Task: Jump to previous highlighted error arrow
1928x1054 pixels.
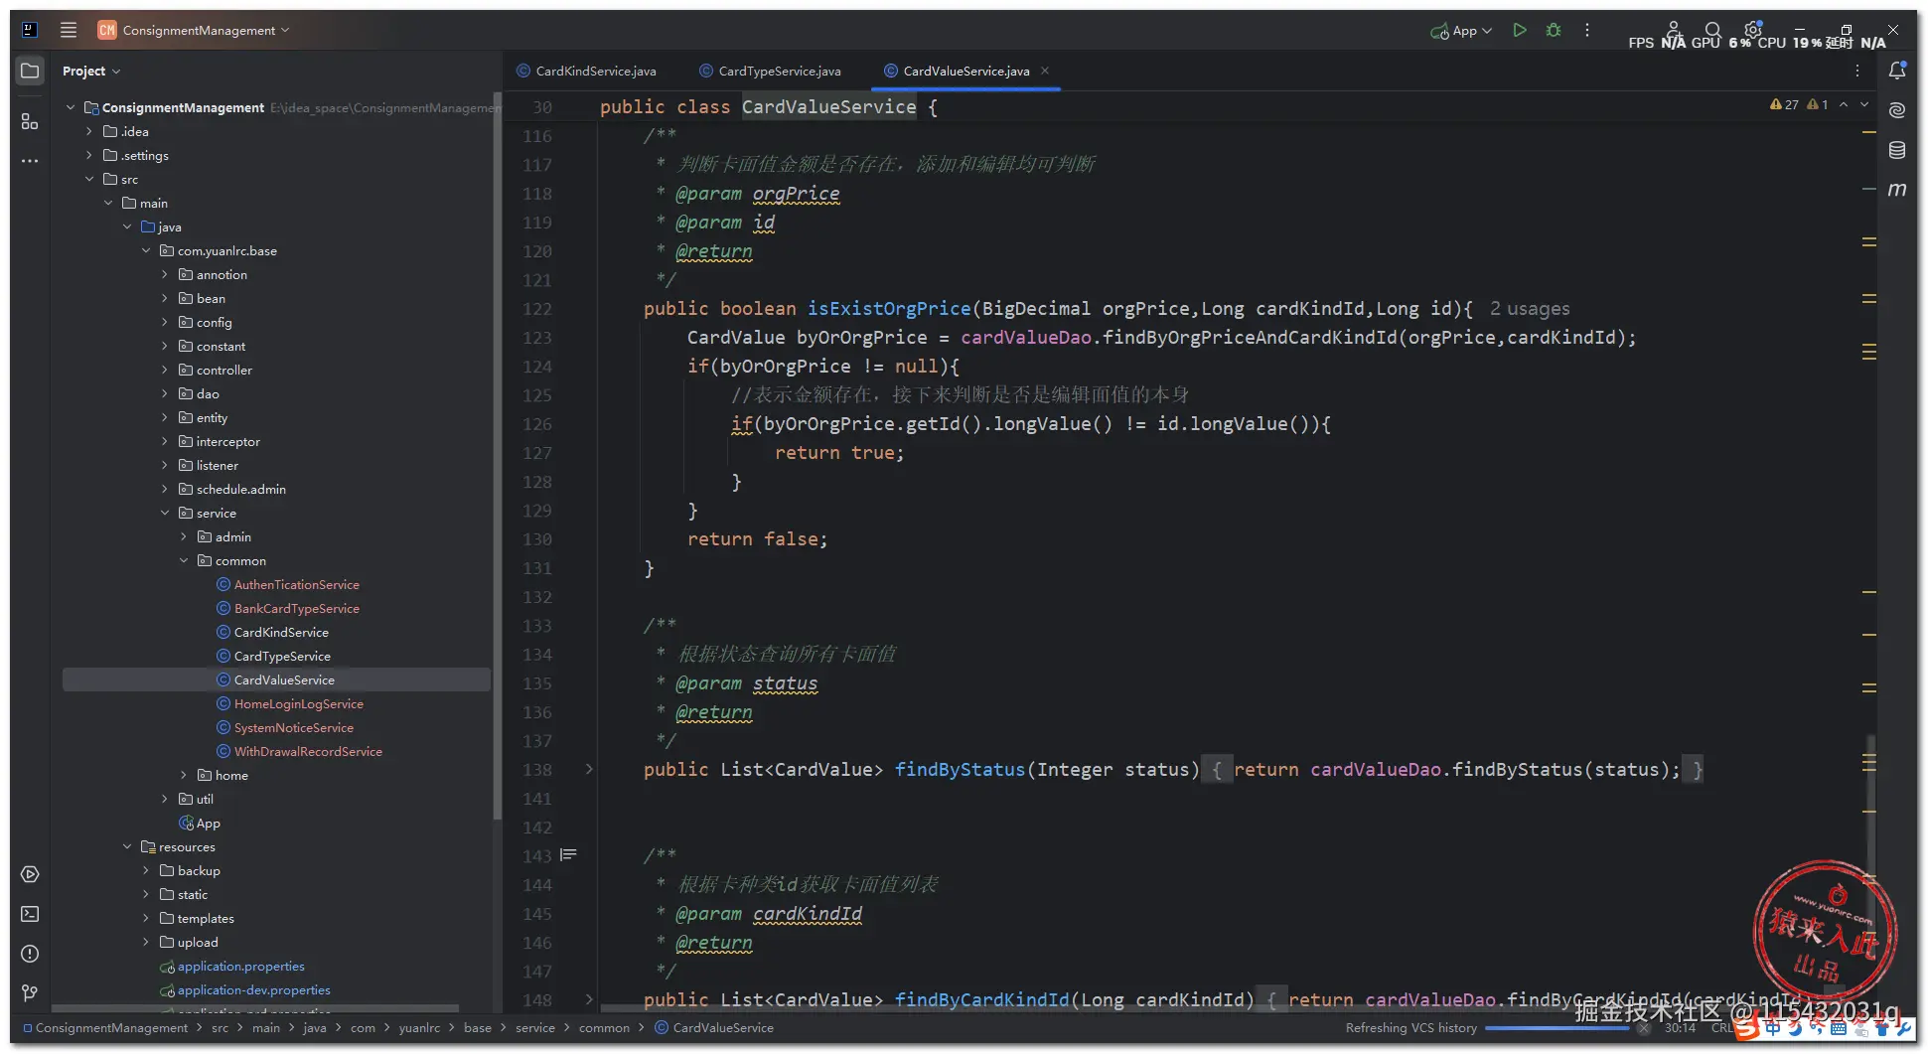Action: (x=1844, y=104)
